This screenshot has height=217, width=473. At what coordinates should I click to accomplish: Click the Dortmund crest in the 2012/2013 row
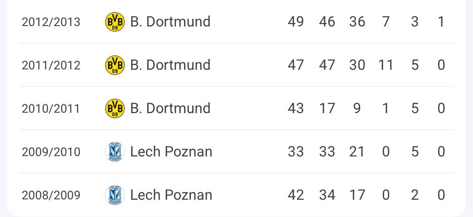[x=115, y=22]
